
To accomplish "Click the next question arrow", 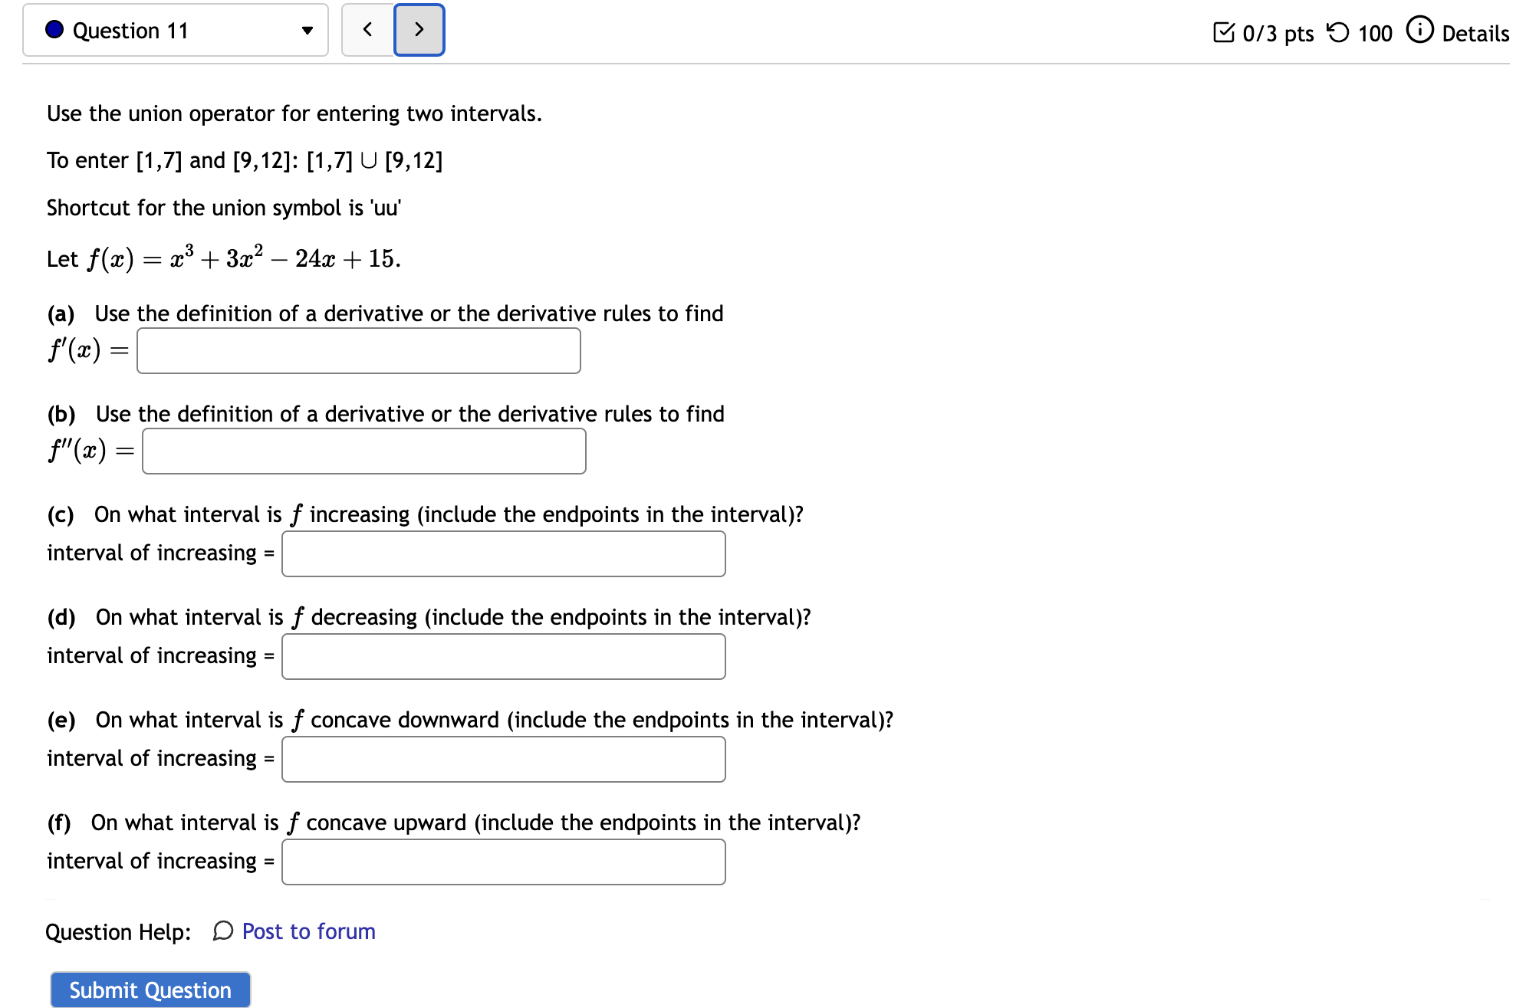I will coord(419,29).
